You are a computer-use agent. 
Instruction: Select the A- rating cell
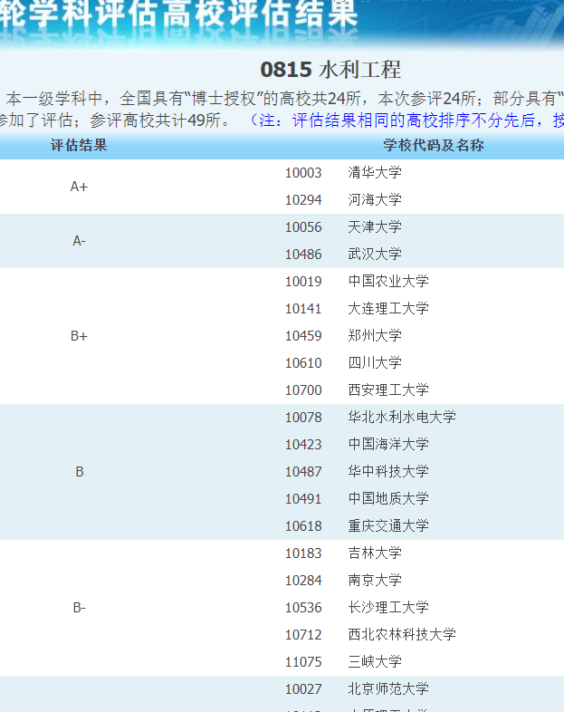(x=79, y=241)
